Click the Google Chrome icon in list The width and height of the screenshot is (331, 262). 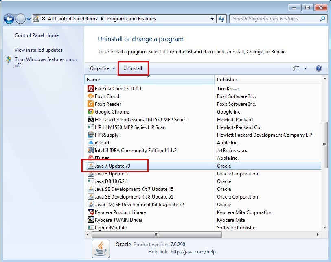(91, 112)
